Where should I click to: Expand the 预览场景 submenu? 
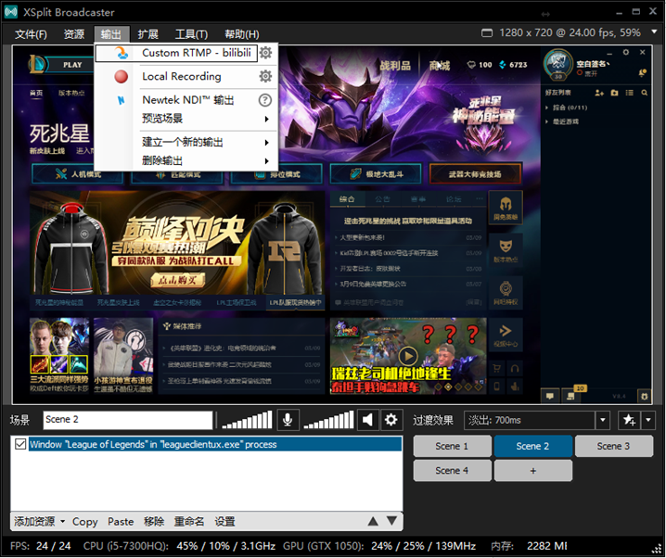point(267,120)
